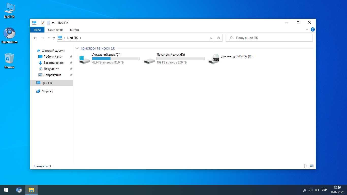The height and width of the screenshot is (195, 347).
Task: Open the DVD-RW drive (R:) icon
Action: [x=214, y=59]
